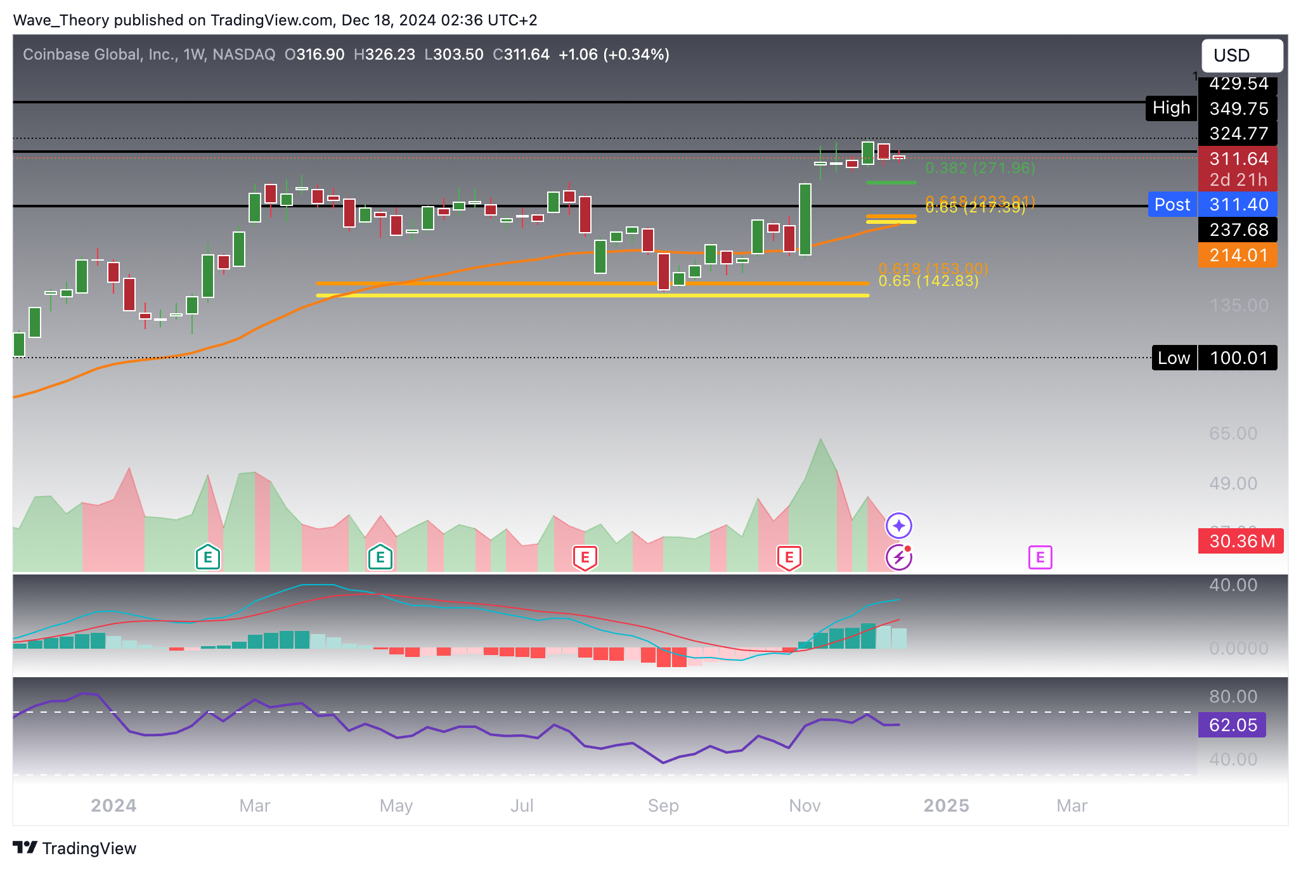Viewport: 1301px width, 870px height.
Task: Click the yellow 0.65 Fibonacci horizontal line
Action: 593,295
